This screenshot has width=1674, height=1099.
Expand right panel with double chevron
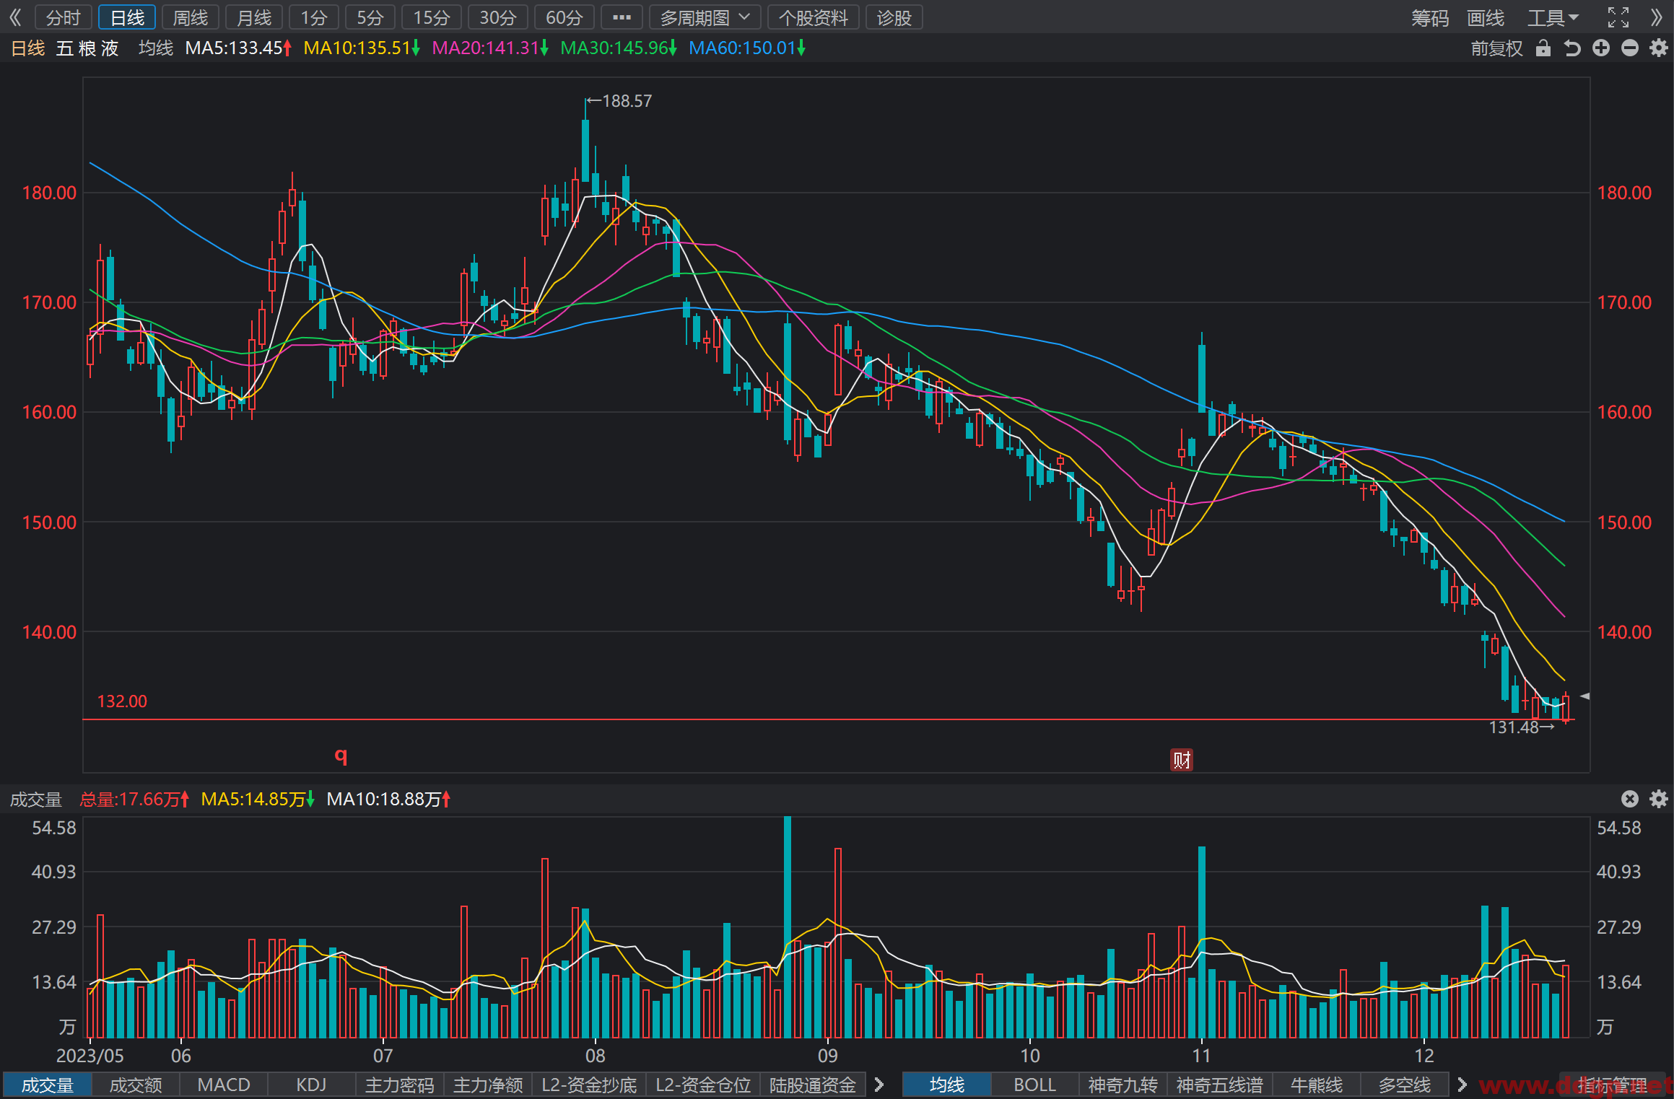(1657, 17)
